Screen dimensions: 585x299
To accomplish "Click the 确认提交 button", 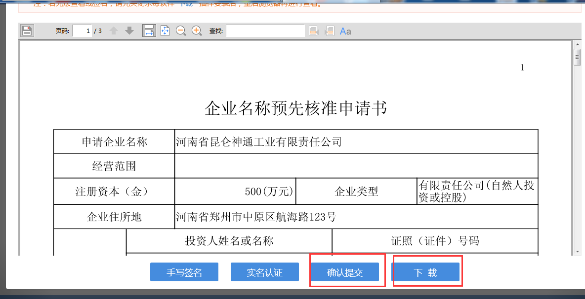I will coord(346,271).
